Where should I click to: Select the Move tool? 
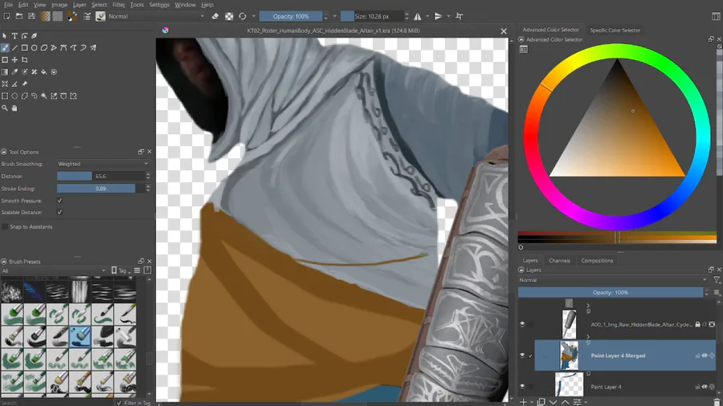point(14,60)
